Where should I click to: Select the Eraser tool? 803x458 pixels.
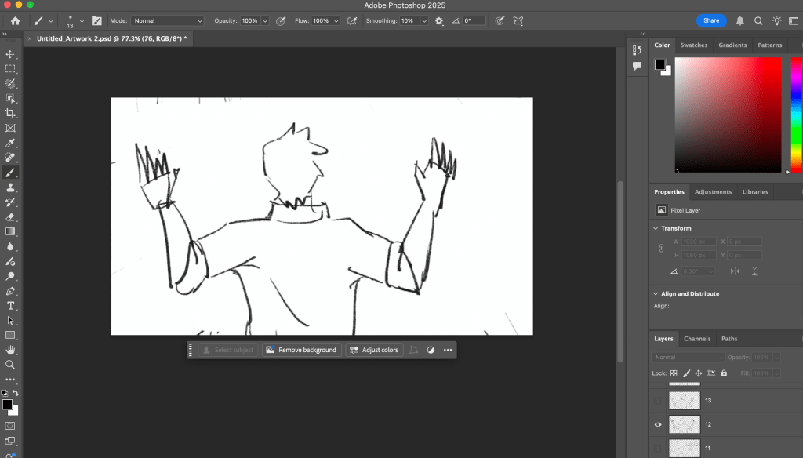tap(10, 217)
